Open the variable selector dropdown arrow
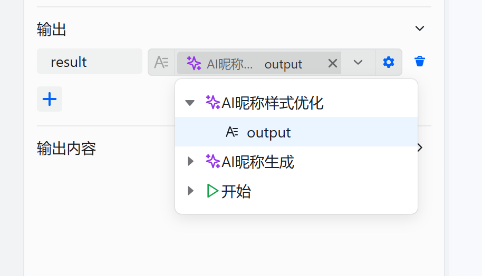The image size is (482, 276). tap(358, 62)
